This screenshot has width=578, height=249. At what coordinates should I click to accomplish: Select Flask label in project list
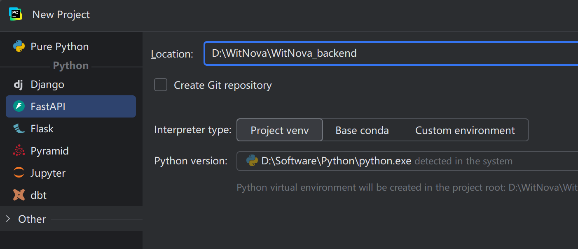pos(42,129)
